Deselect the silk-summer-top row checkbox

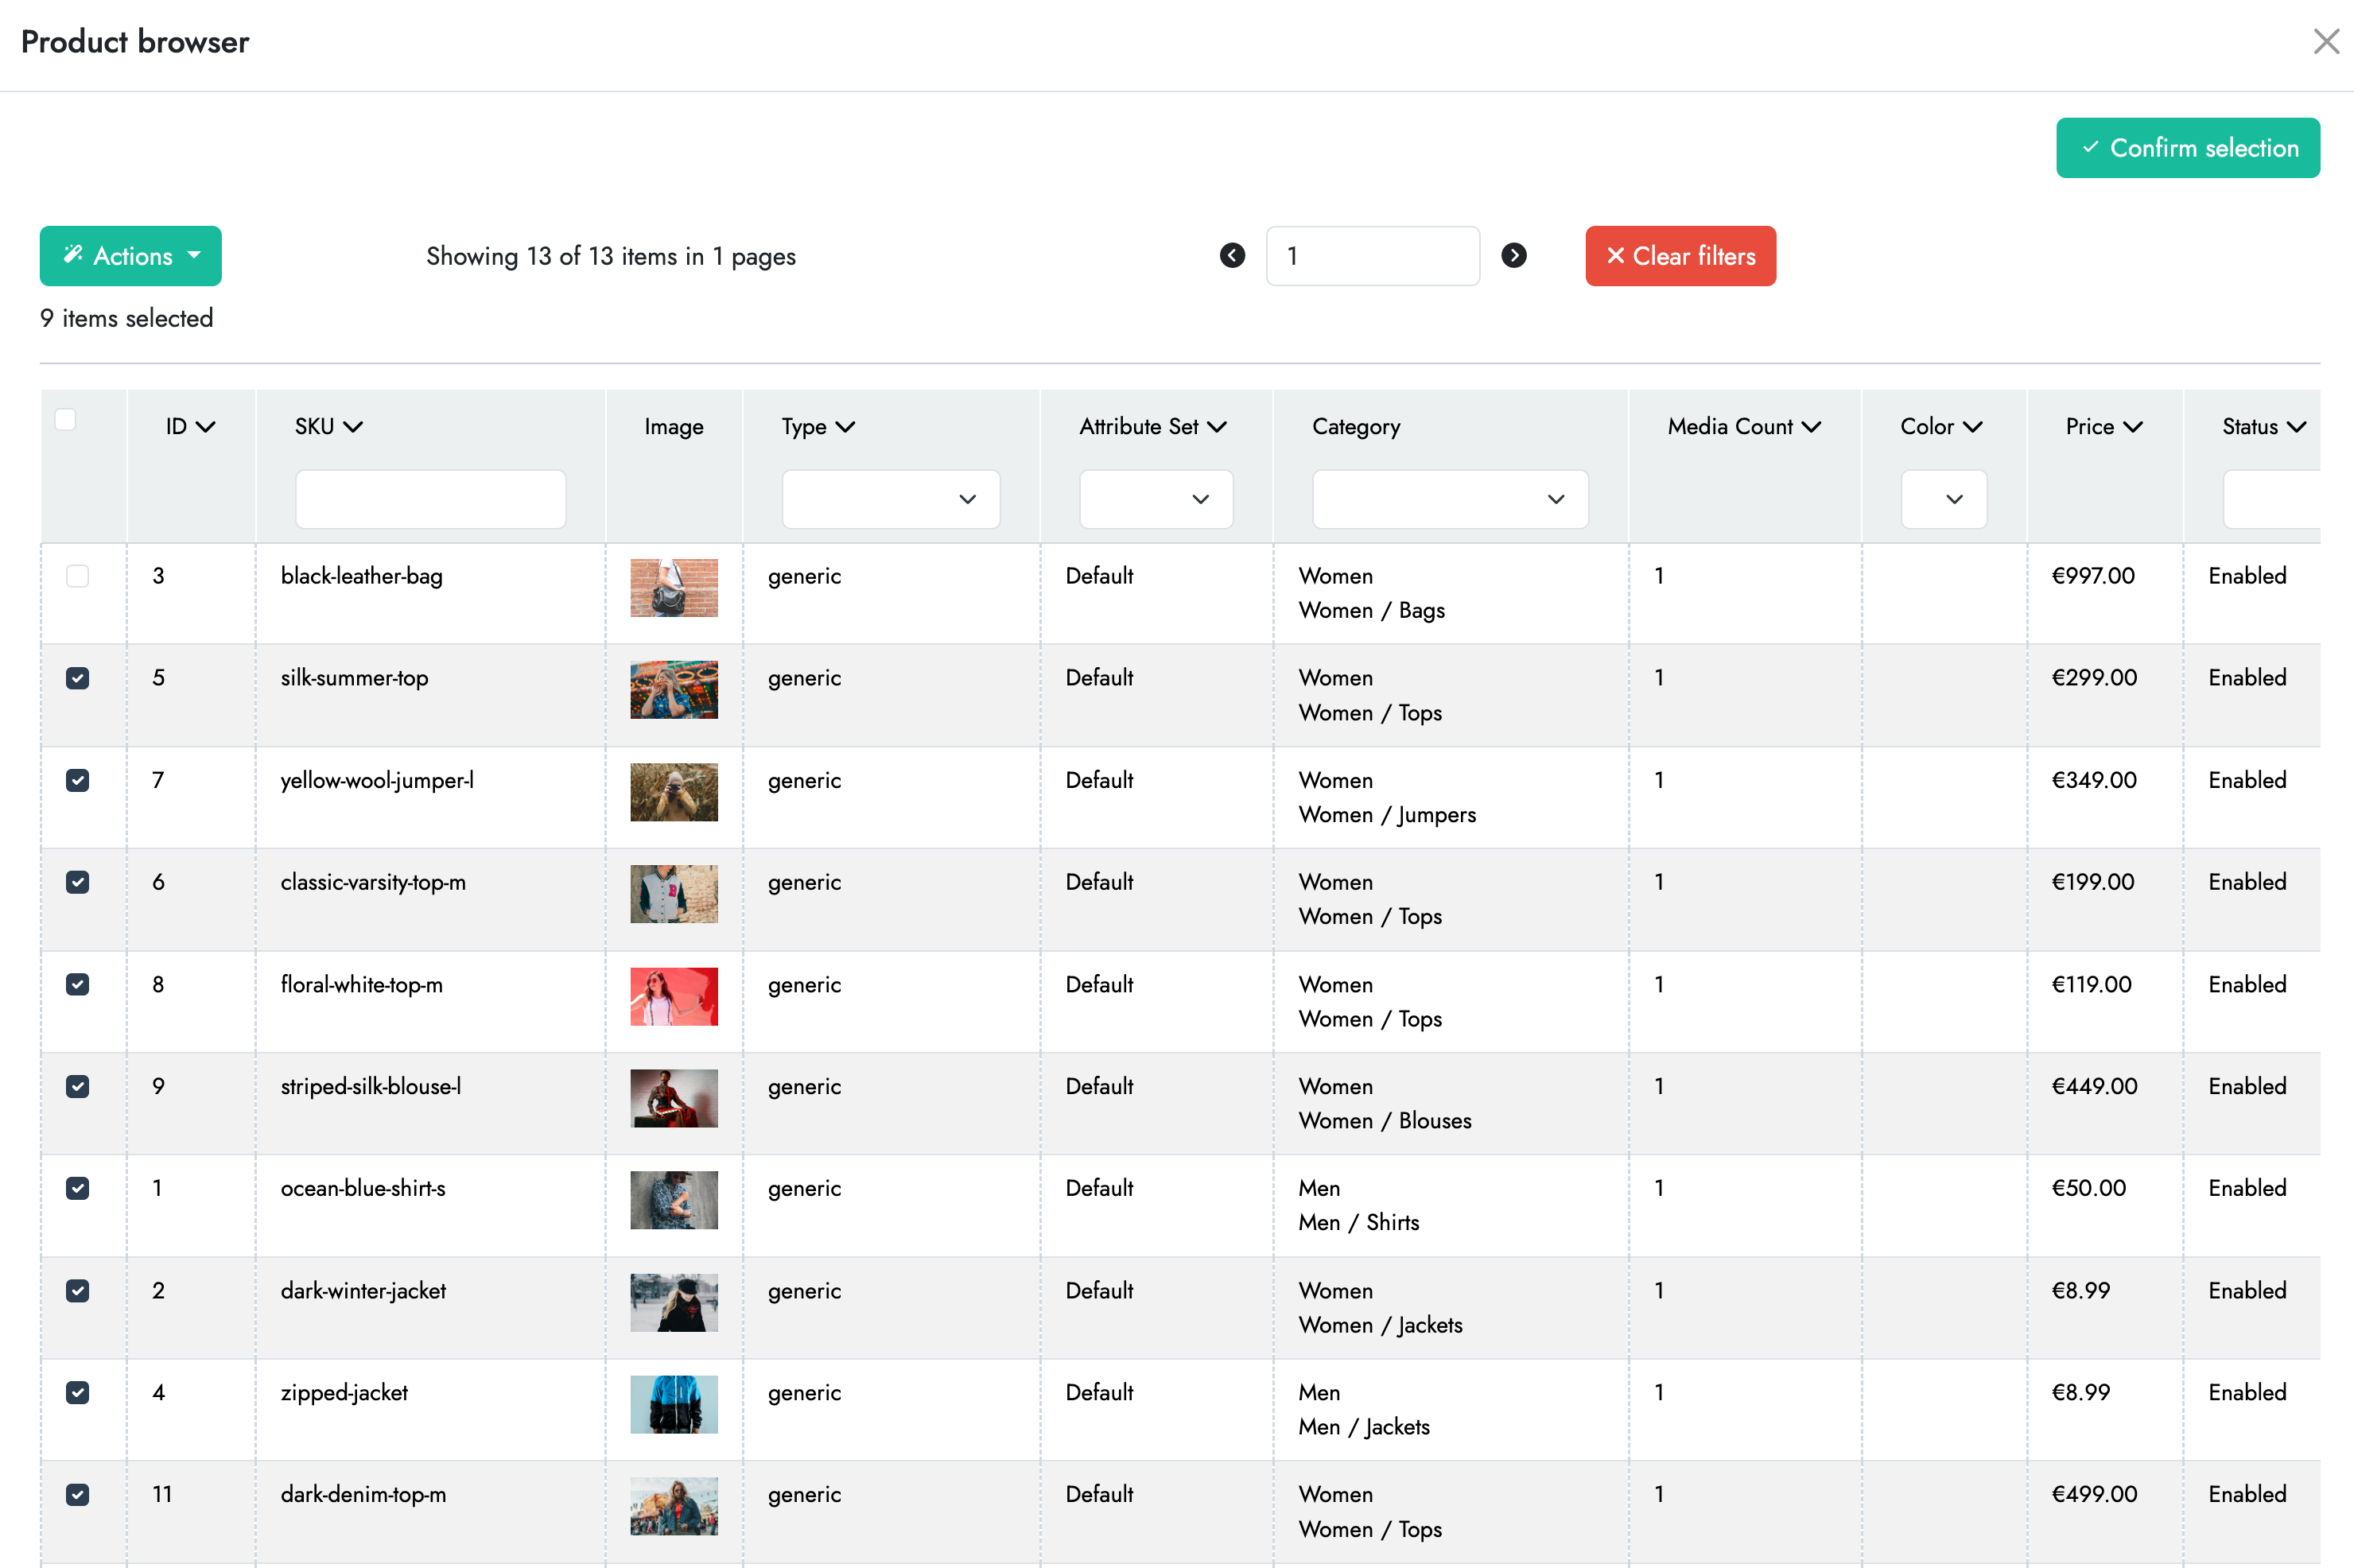click(77, 678)
